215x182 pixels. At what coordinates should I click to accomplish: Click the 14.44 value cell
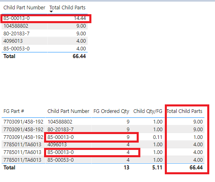(80, 18)
